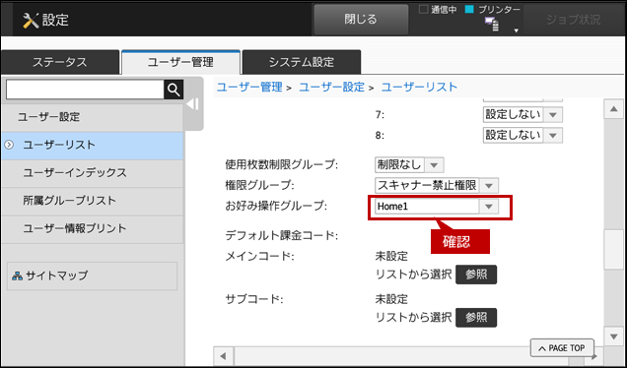Switch to the ユーザー管理 tab
This screenshot has height=368, width=627.
pos(180,62)
